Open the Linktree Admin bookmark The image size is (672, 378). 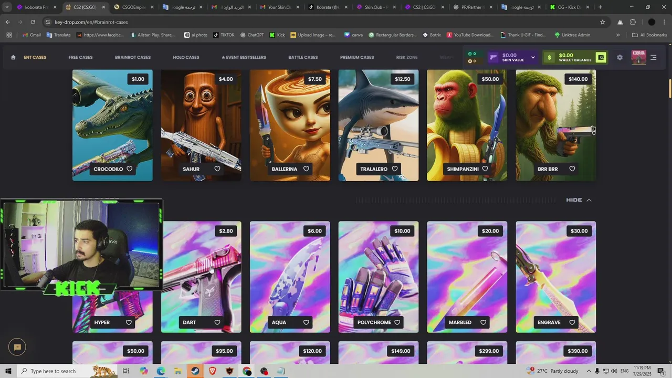click(x=572, y=35)
